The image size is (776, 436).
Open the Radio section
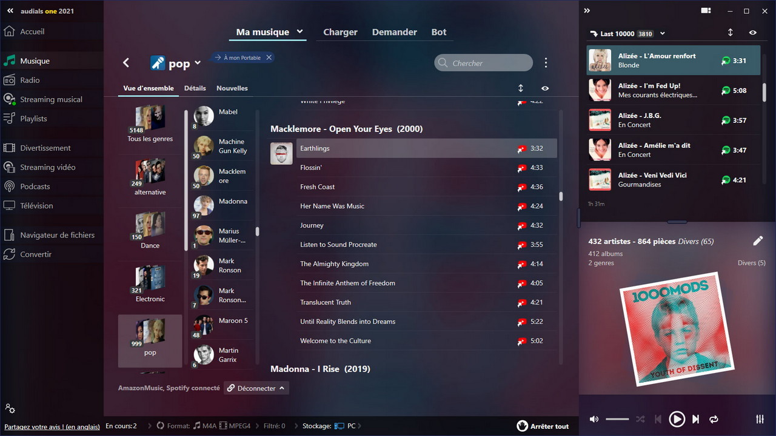click(30, 80)
